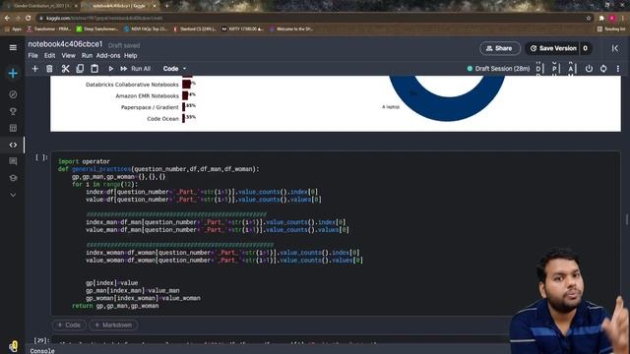Add a Code cell below
The height and width of the screenshot is (354, 630).
(69, 324)
